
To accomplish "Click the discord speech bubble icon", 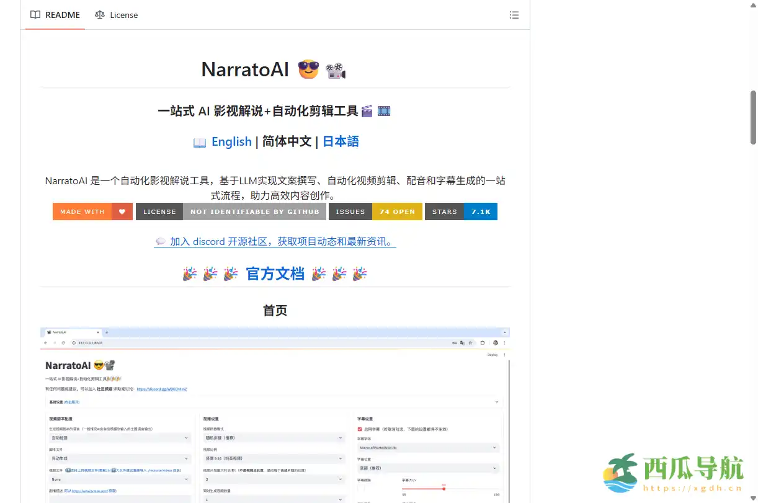I will (x=161, y=242).
